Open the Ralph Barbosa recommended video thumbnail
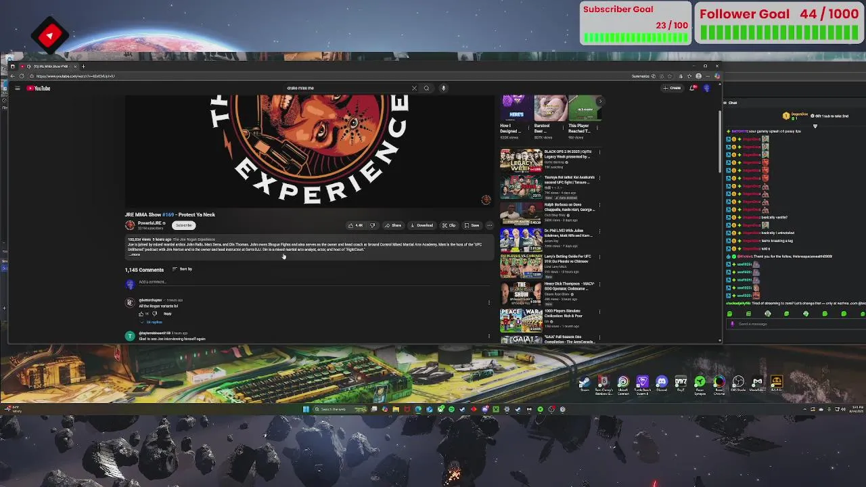This screenshot has height=487, width=866. click(x=521, y=213)
